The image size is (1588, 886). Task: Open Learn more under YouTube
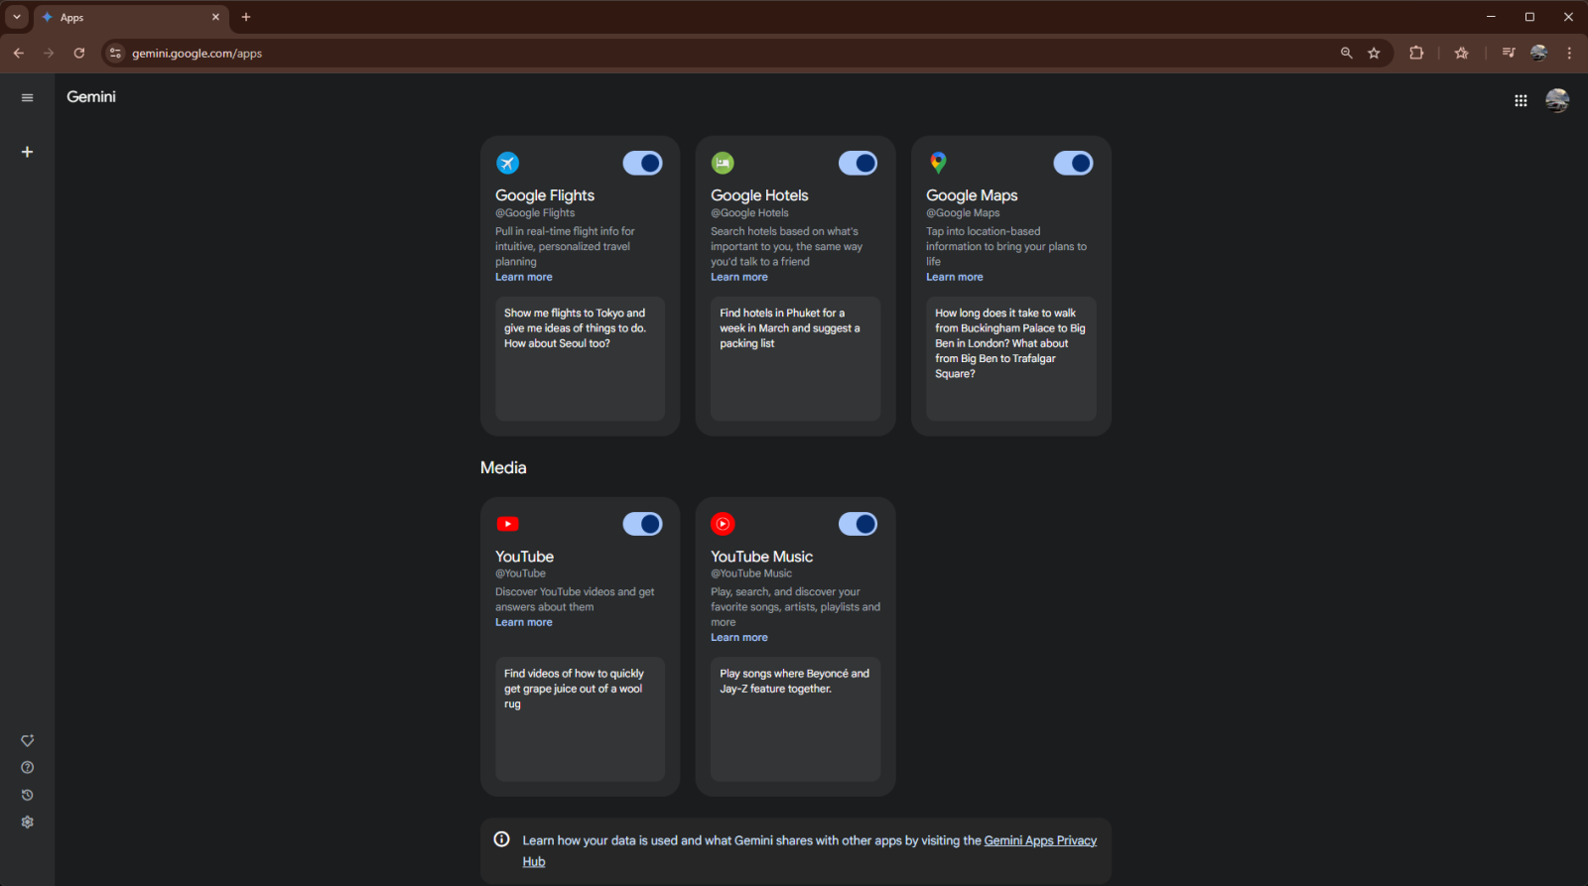pos(524,622)
